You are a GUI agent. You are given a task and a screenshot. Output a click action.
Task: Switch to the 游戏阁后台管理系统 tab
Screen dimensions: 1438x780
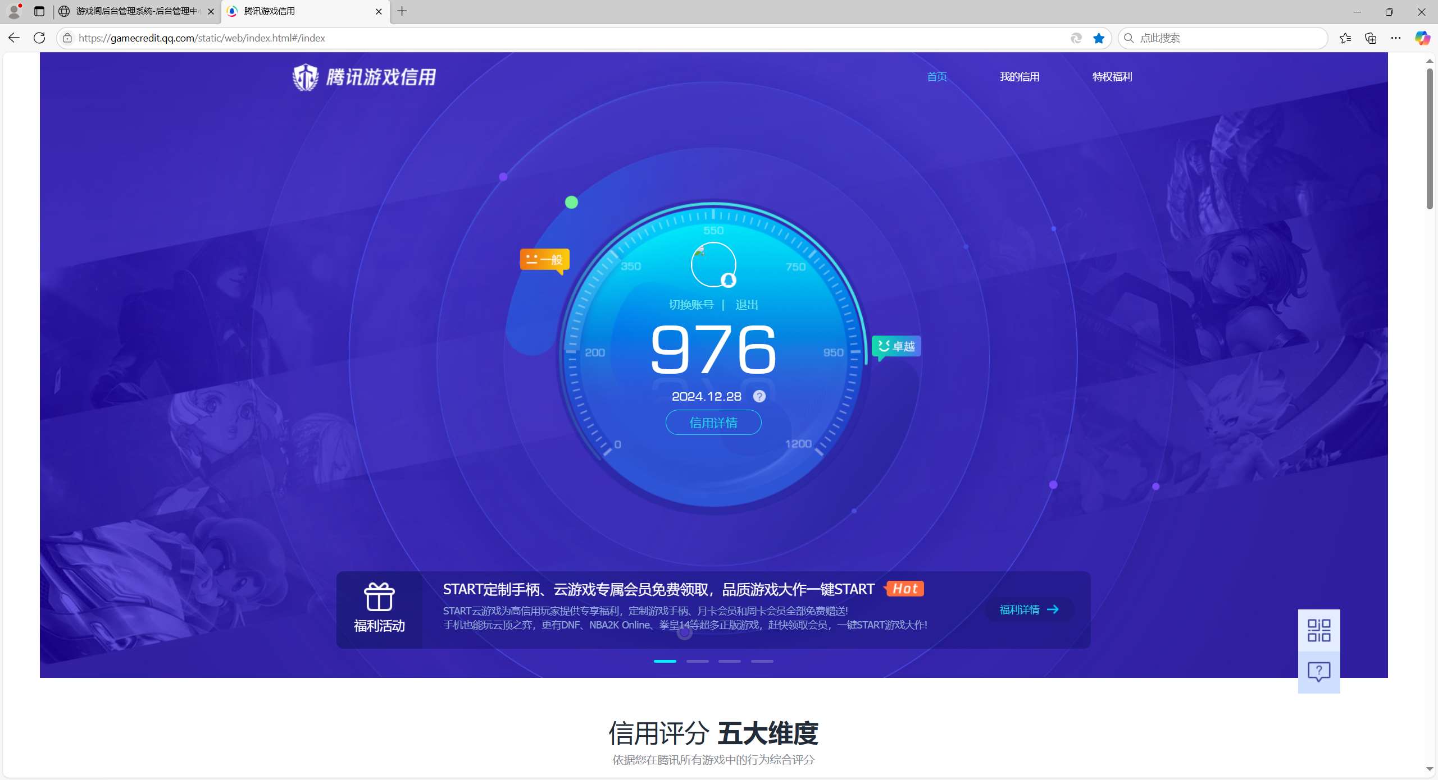[135, 11]
